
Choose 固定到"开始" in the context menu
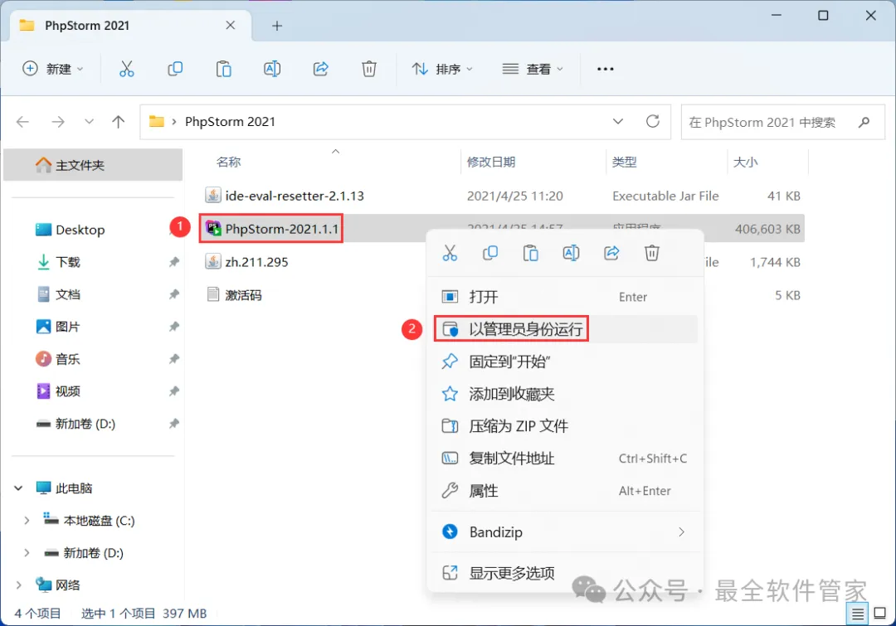[x=565, y=362]
